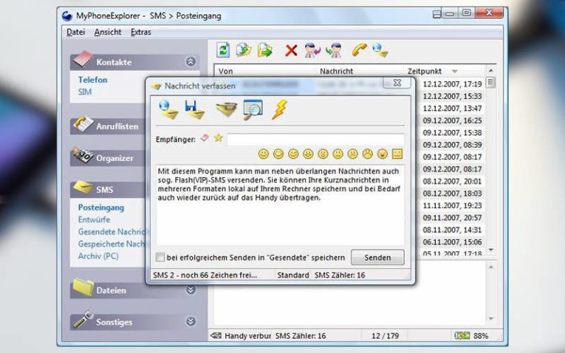The height and width of the screenshot is (353, 565).
Task: Select message dated 06.11.2007, 15:06
Action: point(452,242)
